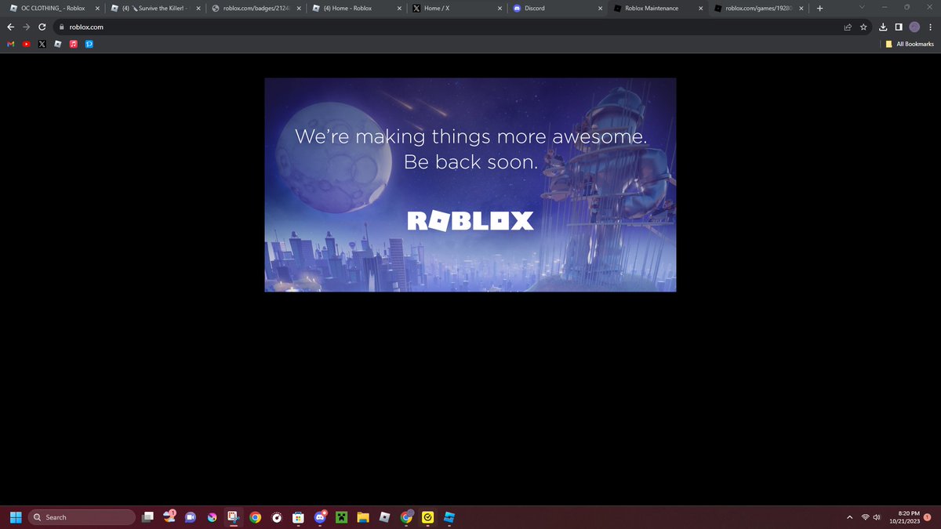Image resolution: width=941 pixels, height=529 pixels.
Task: Open the Zoom app on taskbar
Action: [x=191, y=517]
